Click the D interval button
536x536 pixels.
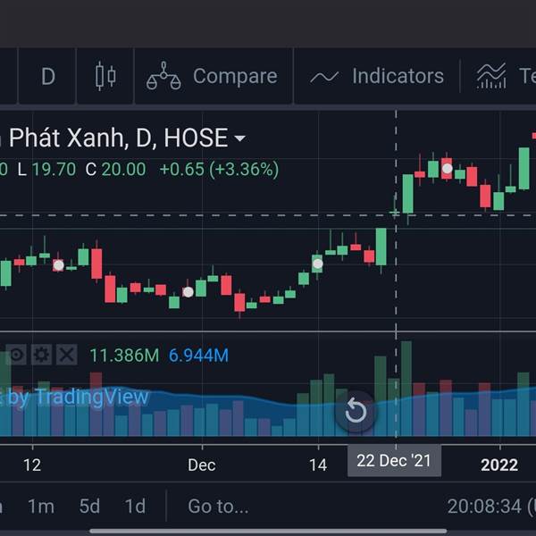(x=47, y=76)
